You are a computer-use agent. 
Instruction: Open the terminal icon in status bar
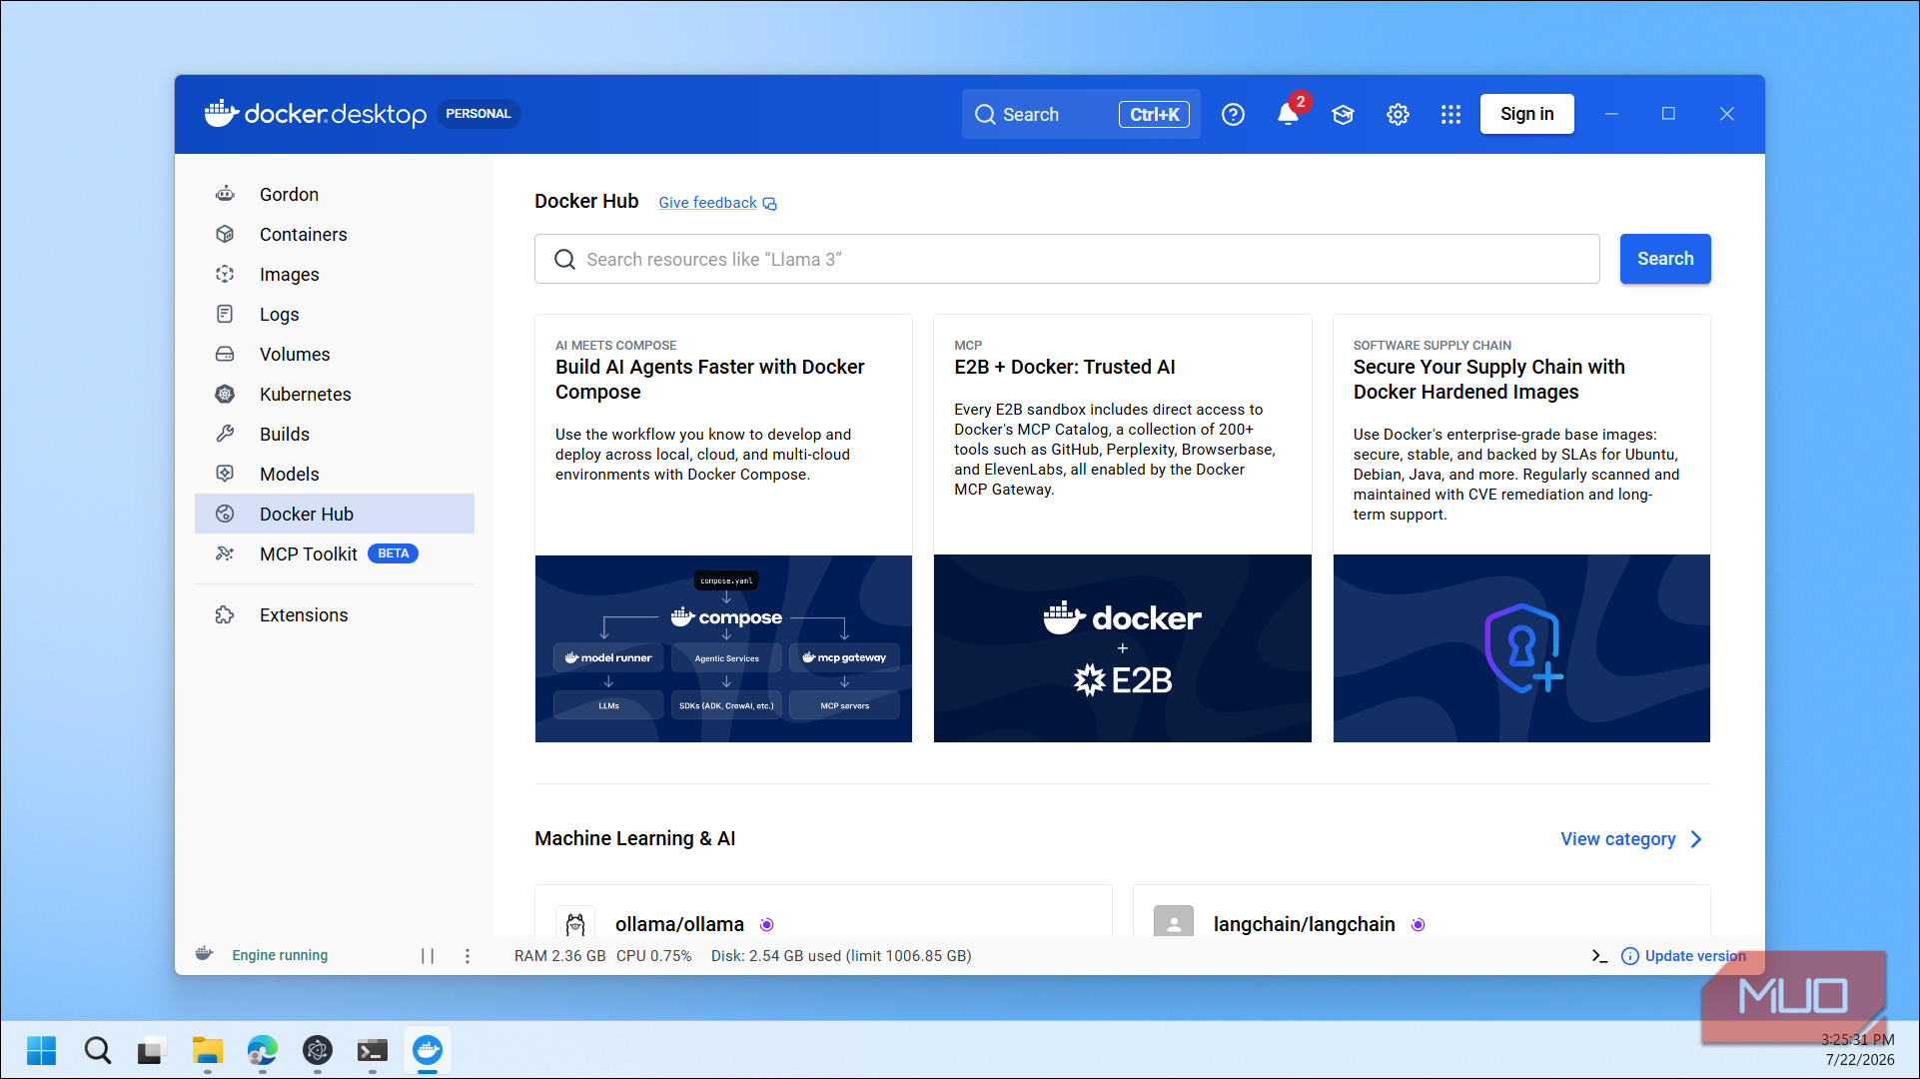coord(1599,956)
